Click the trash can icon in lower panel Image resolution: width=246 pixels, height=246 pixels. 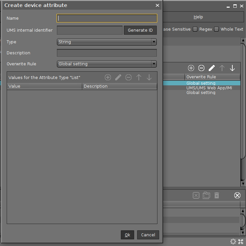pos(217,195)
